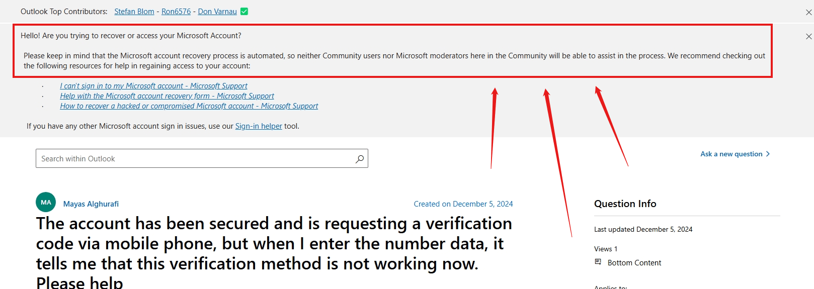Click the search magnifier icon
The width and height of the screenshot is (814, 289).
(360, 159)
